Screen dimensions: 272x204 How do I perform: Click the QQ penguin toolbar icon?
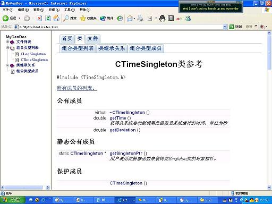(x=162, y=18)
